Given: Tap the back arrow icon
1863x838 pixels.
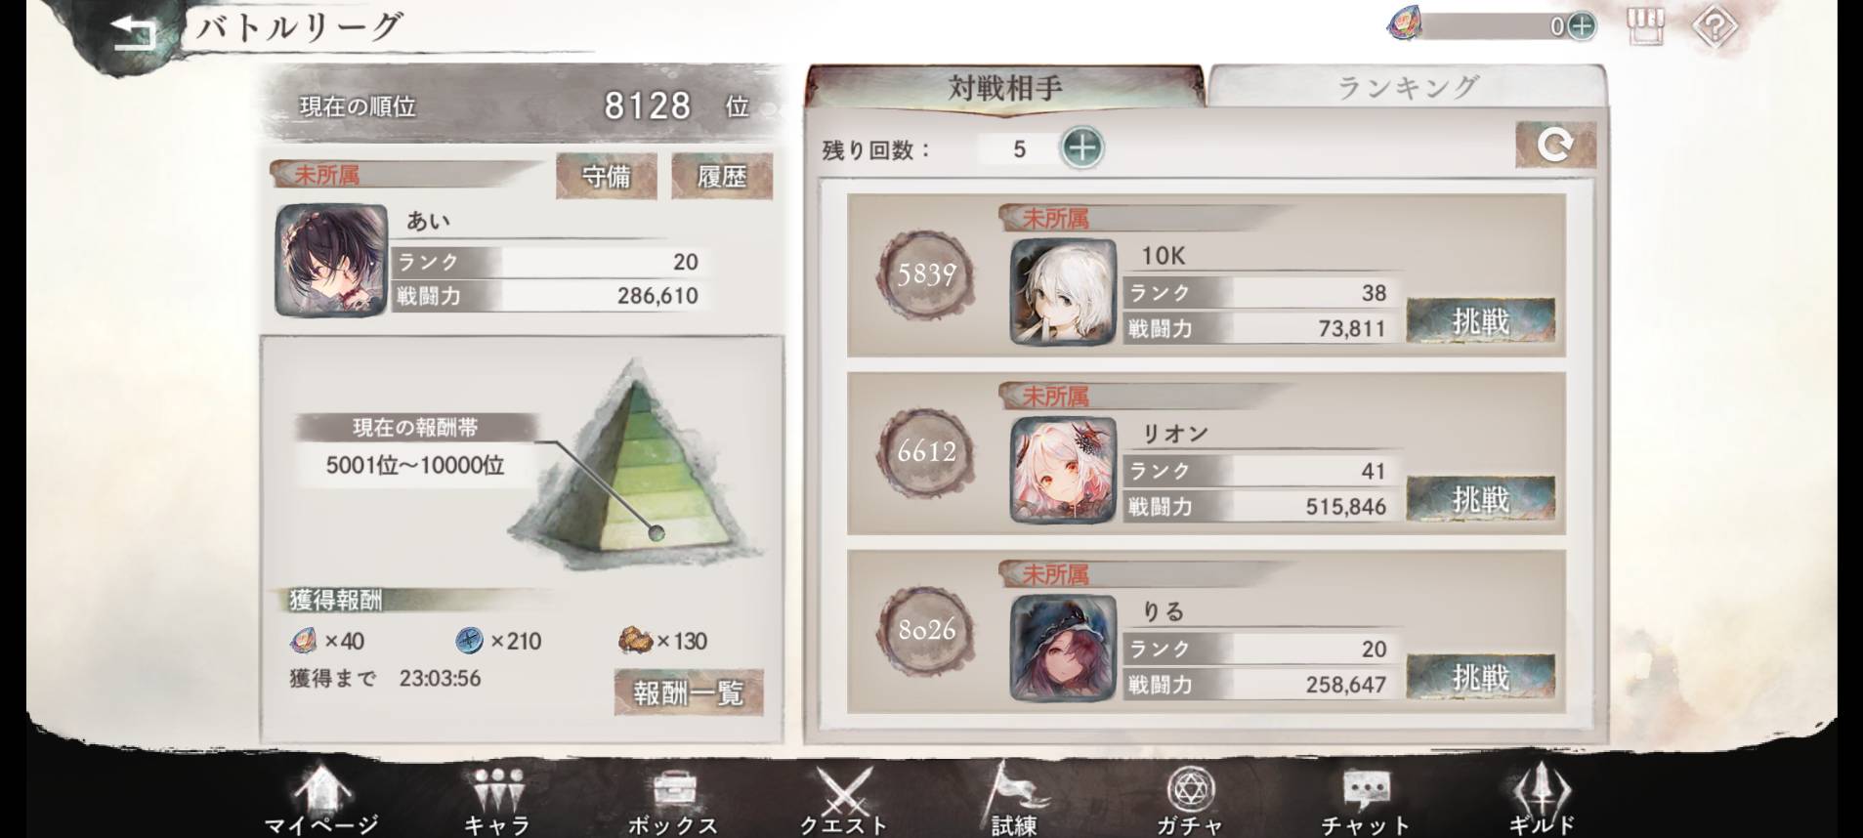Looking at the screenshot, I should click(136, 32).
